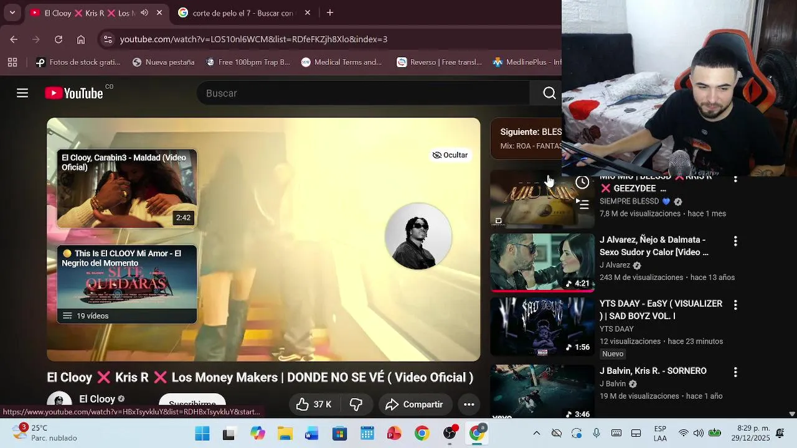Screen dimensions: 797x448
Task: Play YTS DAAY EaSY visualizer thumbnail
Action: click(542, 327)
